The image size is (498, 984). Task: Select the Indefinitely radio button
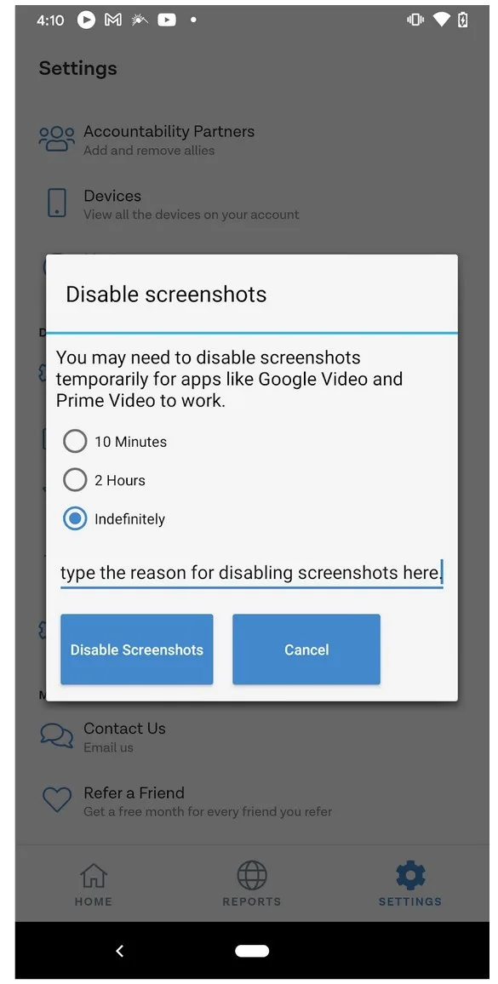[75, 519]
